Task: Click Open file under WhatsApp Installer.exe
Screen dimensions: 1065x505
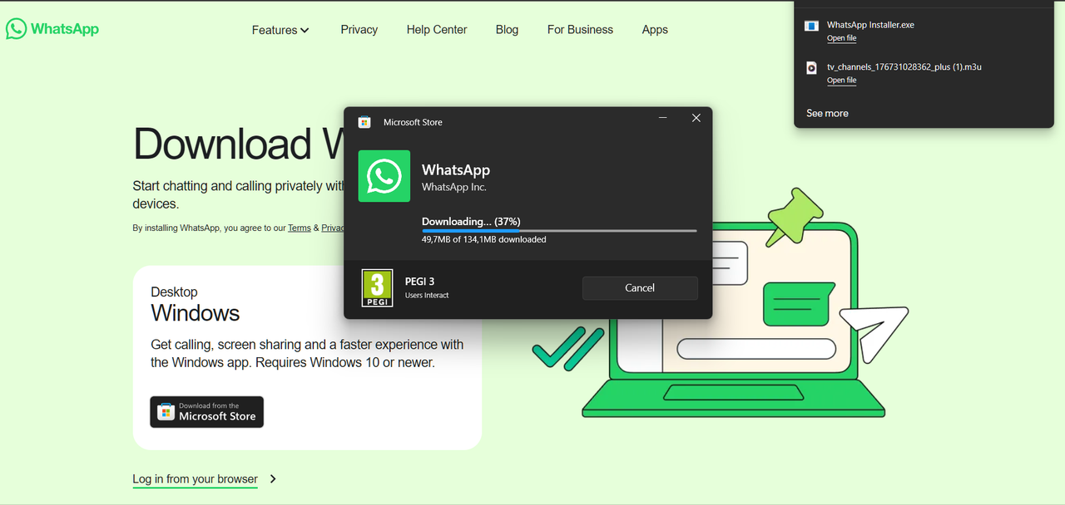Action: (x=841, y=38)
